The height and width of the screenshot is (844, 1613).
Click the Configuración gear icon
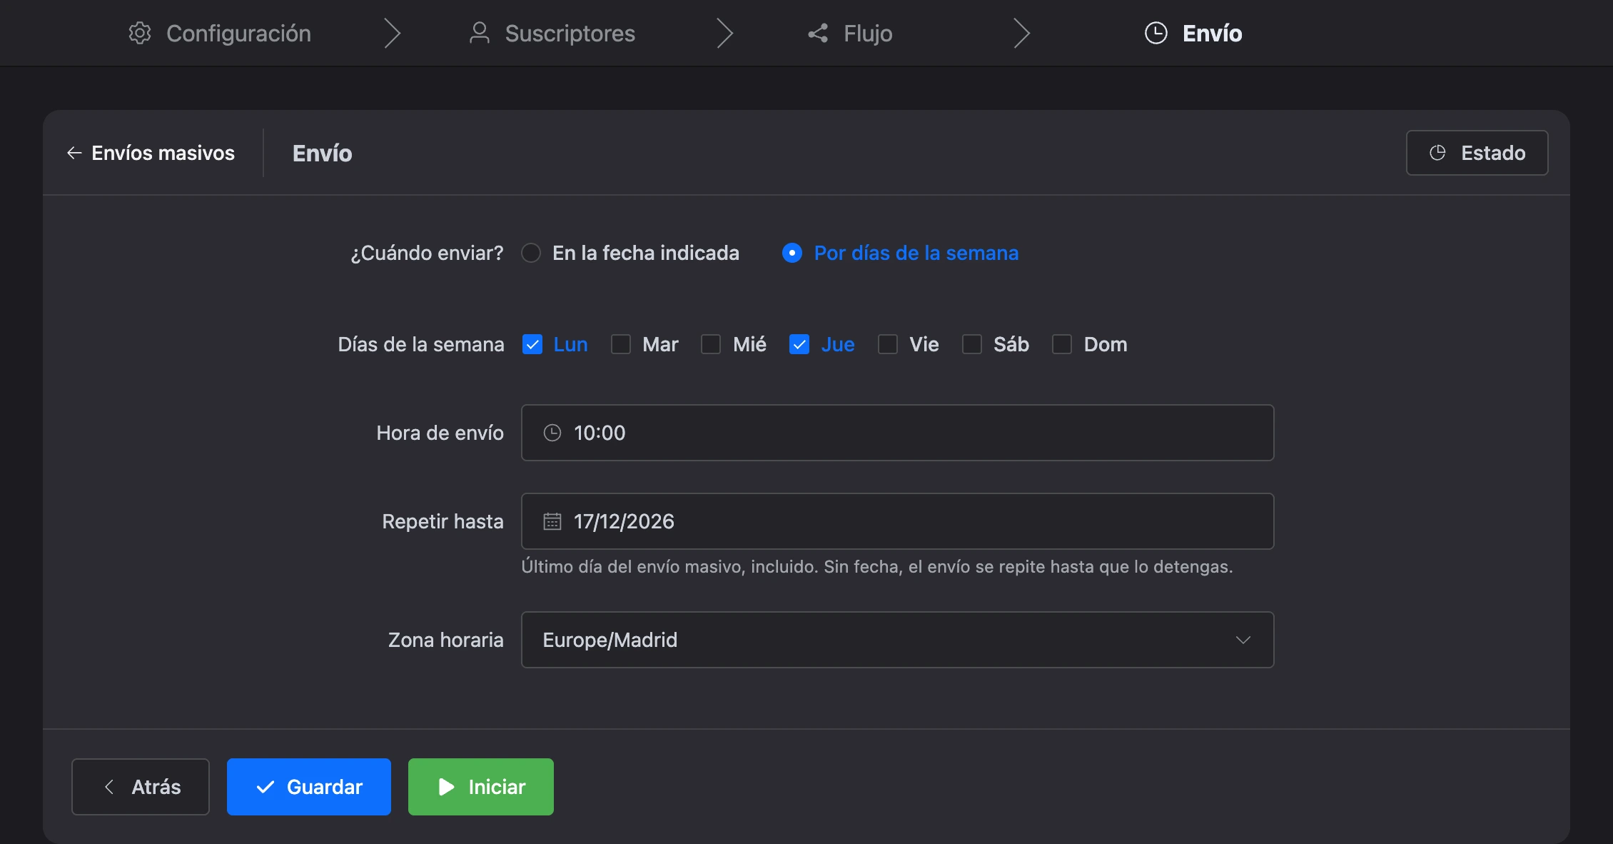(x=140, y=33)
